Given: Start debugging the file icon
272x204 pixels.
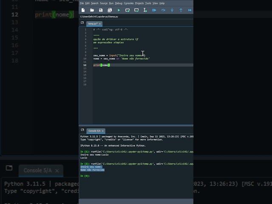Looking at the screenshot, I should pos(154,10).
